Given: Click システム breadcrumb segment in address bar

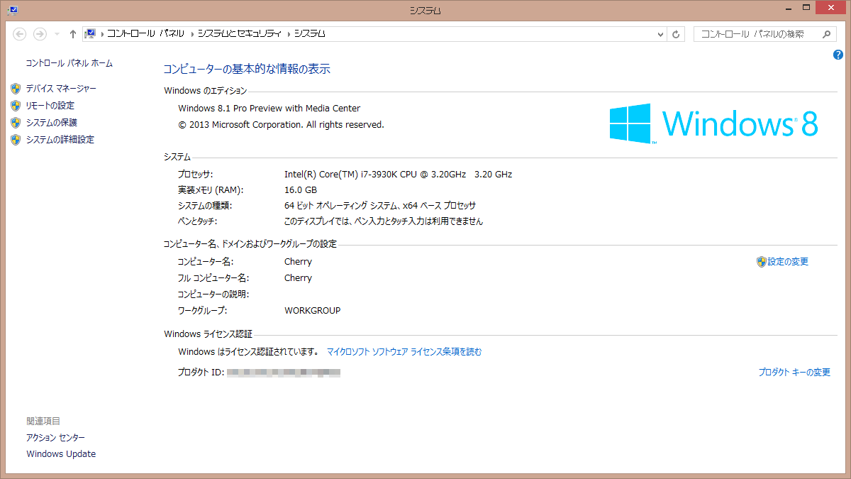Looking at the screenshot, I should click(310, 34).
